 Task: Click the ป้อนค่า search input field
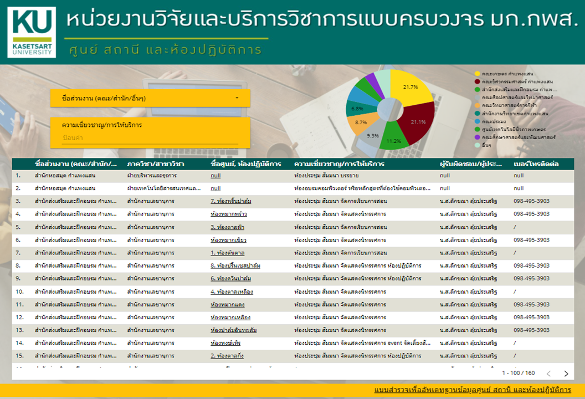click(x=150, y=138)
